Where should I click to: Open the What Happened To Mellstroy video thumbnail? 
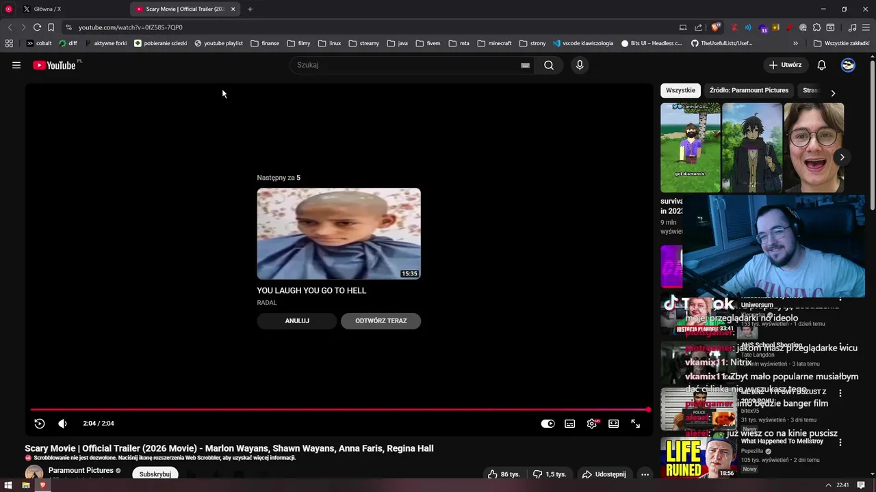[698, 458]
